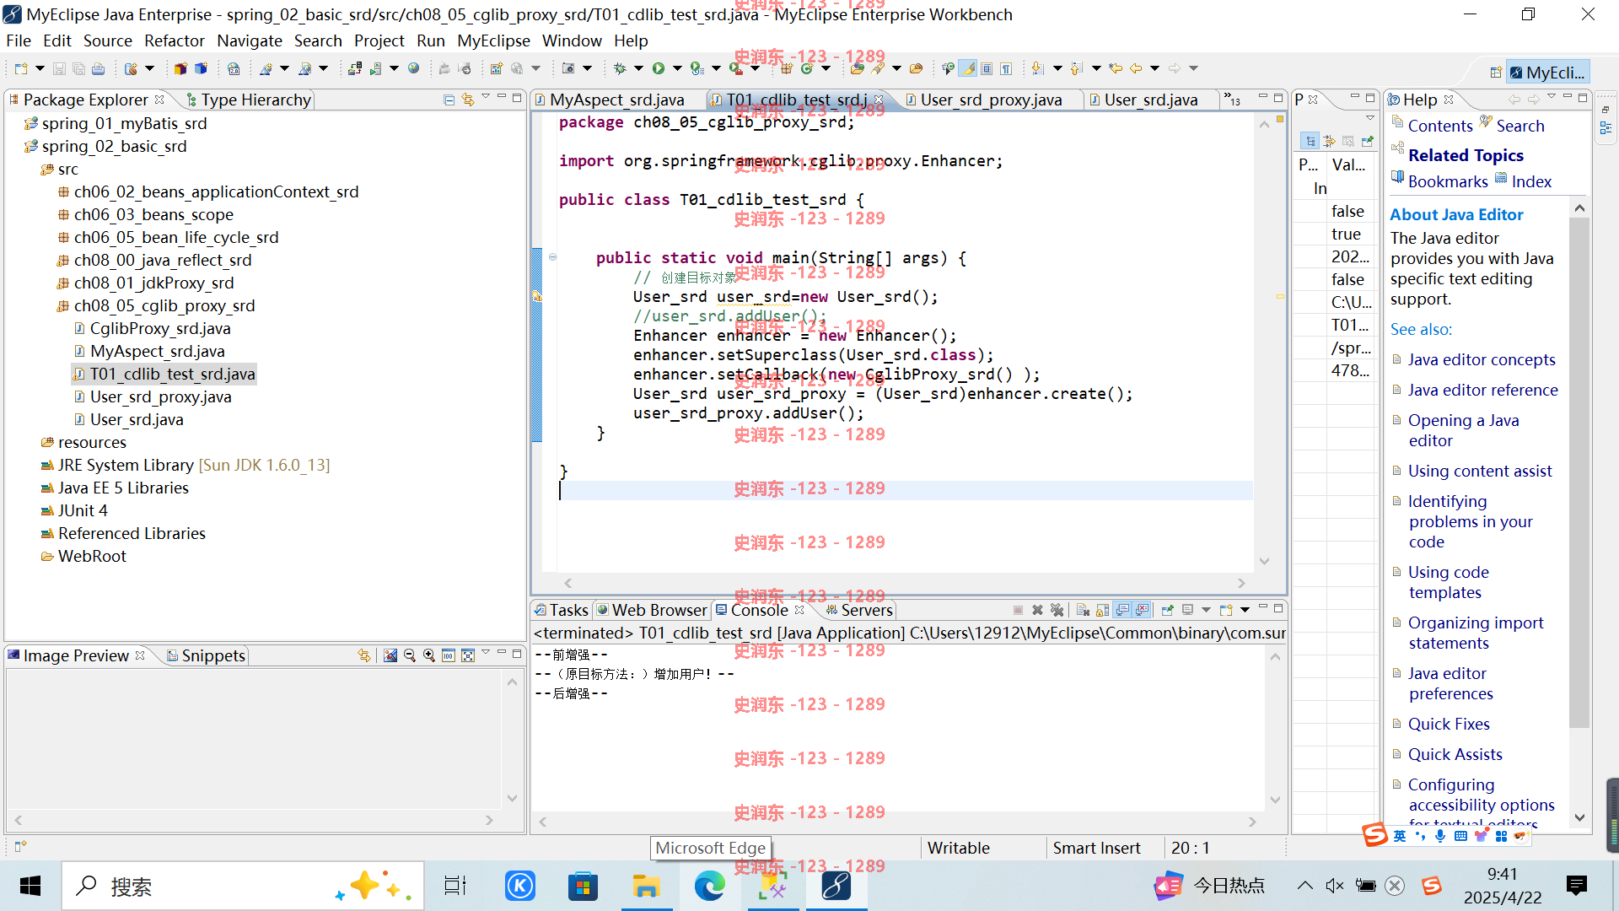This screenshot has width=1619, height=911.
Task: Open the Using content assist help link
Action: [1480, 471]
